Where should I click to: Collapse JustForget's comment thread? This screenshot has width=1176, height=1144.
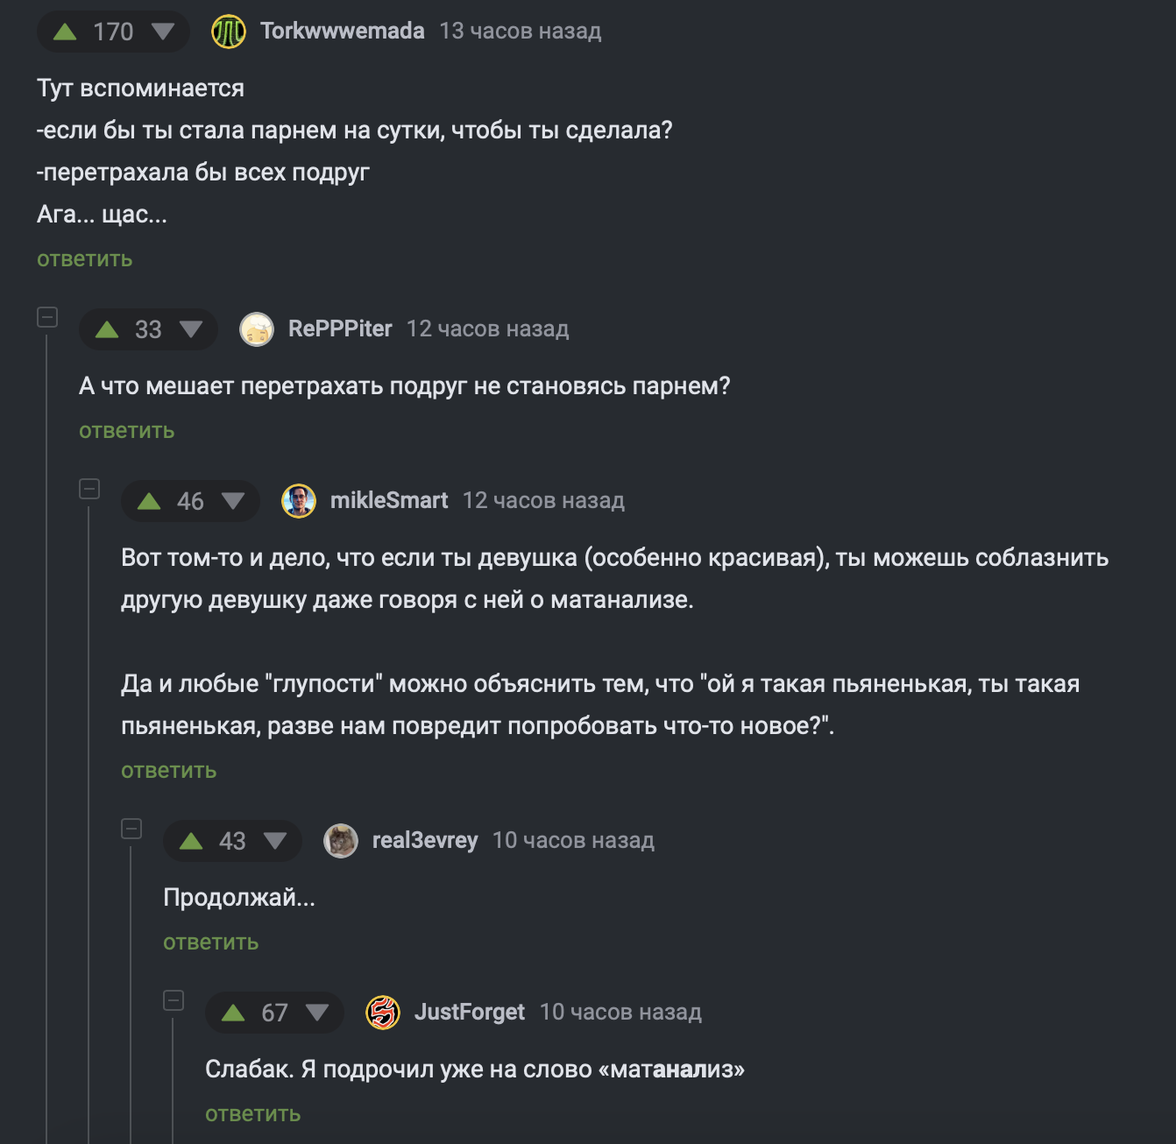click(x=174, y=1000)
